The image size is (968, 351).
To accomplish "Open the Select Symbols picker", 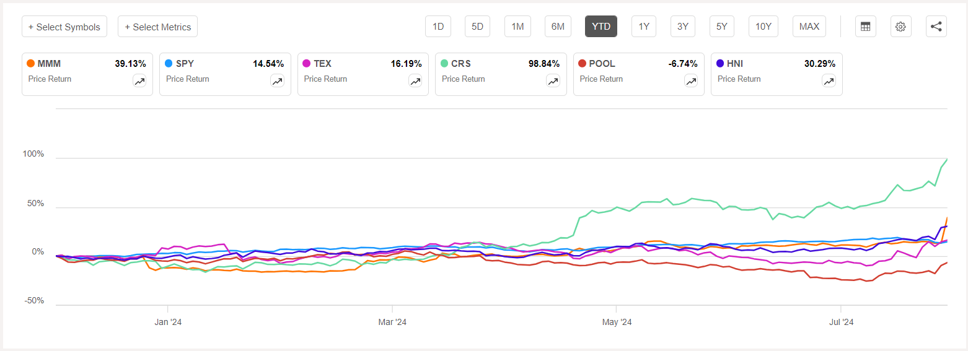I will (x=64, y=27).
